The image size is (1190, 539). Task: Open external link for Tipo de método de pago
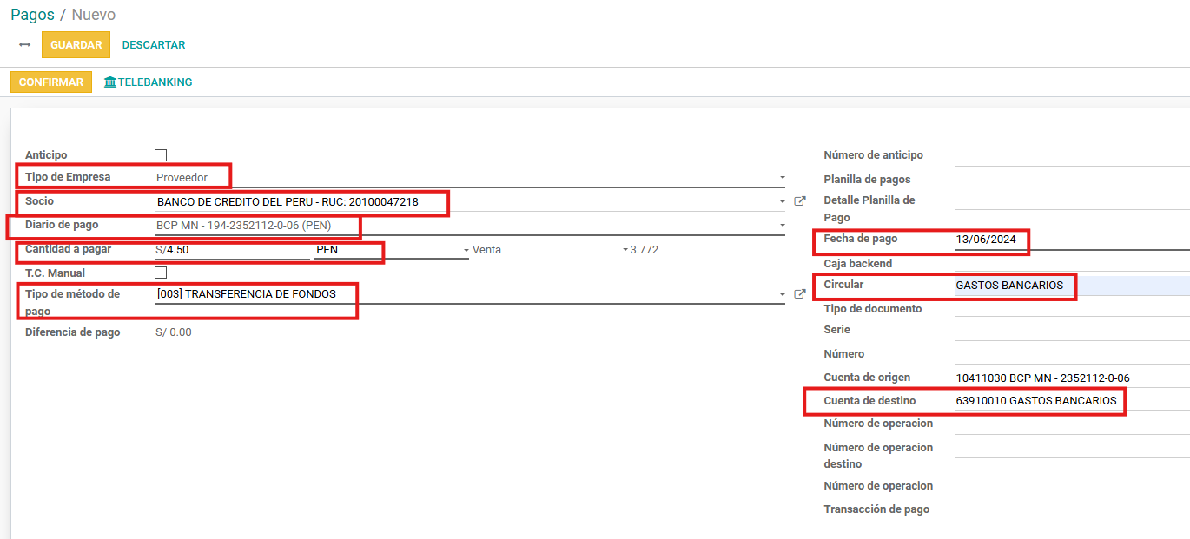tap(800, 294)
